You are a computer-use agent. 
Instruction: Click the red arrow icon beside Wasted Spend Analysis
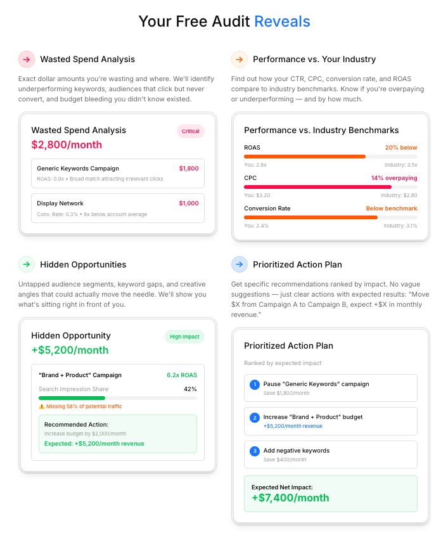click(26, 60)
